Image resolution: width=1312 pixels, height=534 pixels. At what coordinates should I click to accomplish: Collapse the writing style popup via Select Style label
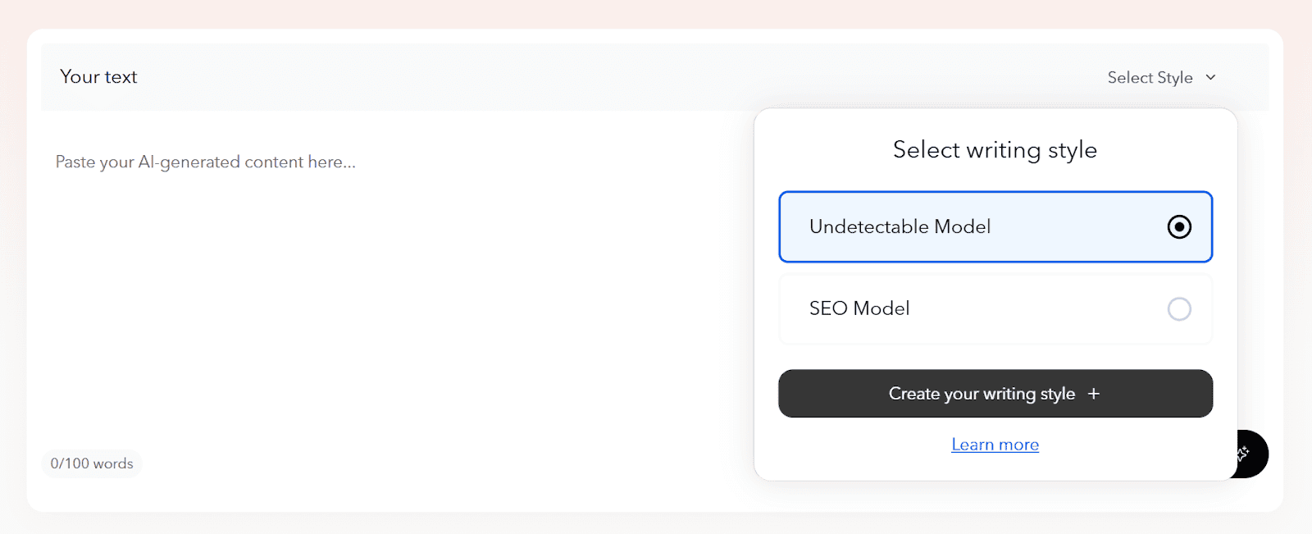coord(1150,77)
